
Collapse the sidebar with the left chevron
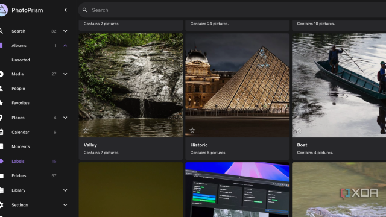click(x=66, y=10)
